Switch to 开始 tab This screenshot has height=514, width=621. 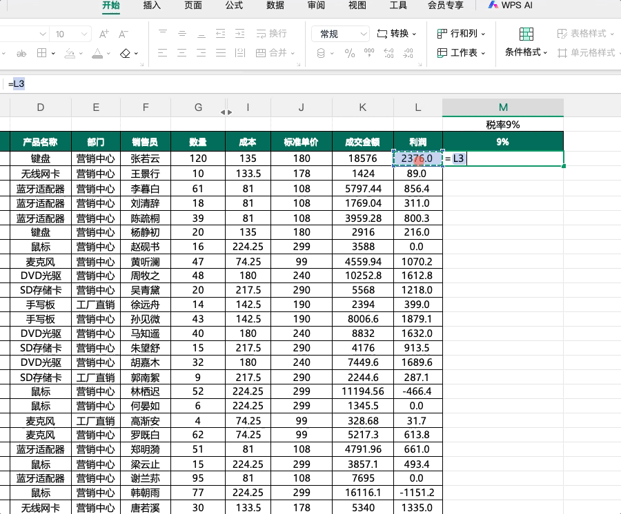[111, 5]
